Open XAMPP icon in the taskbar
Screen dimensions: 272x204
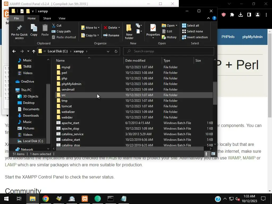coord(85,199)
